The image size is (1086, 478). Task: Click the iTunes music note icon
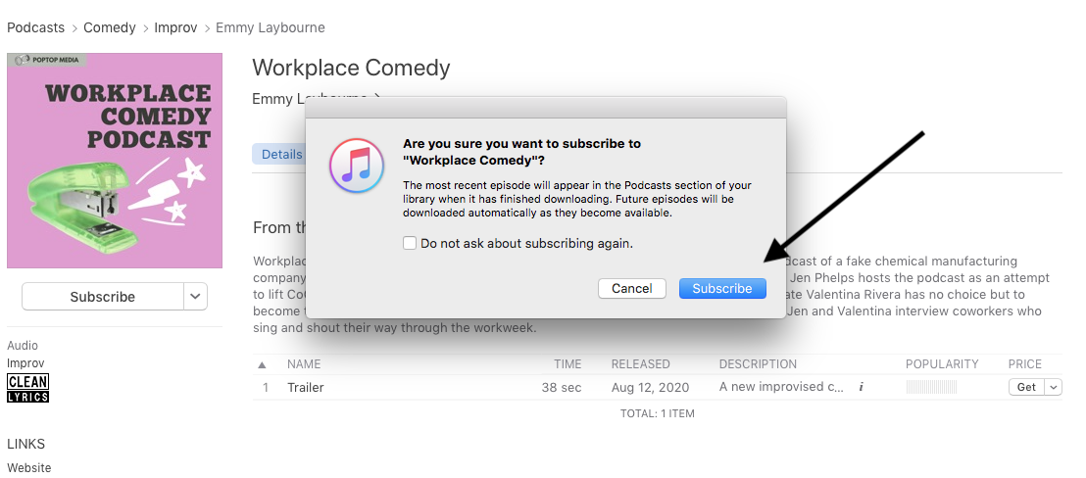click(357, 166)
